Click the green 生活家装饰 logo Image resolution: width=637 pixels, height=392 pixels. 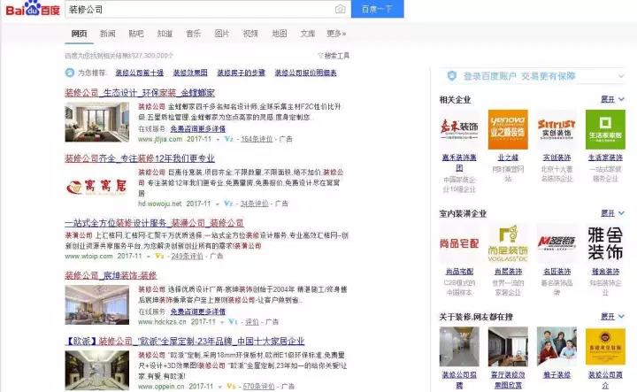coord(605,129)
